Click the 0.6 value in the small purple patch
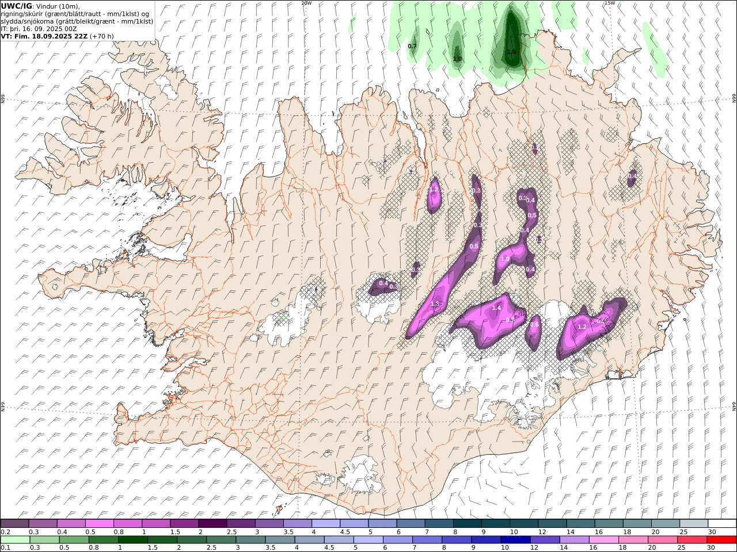 coord(534,325)
